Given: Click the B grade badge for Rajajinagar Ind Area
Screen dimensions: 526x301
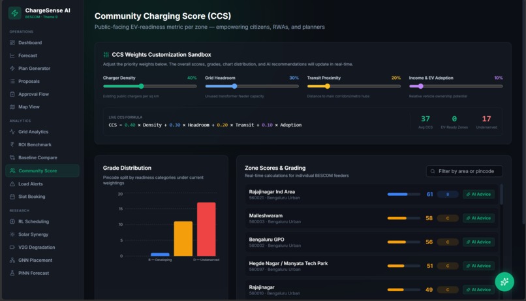Looking at the screenshot, I should [x=448, y=195].
